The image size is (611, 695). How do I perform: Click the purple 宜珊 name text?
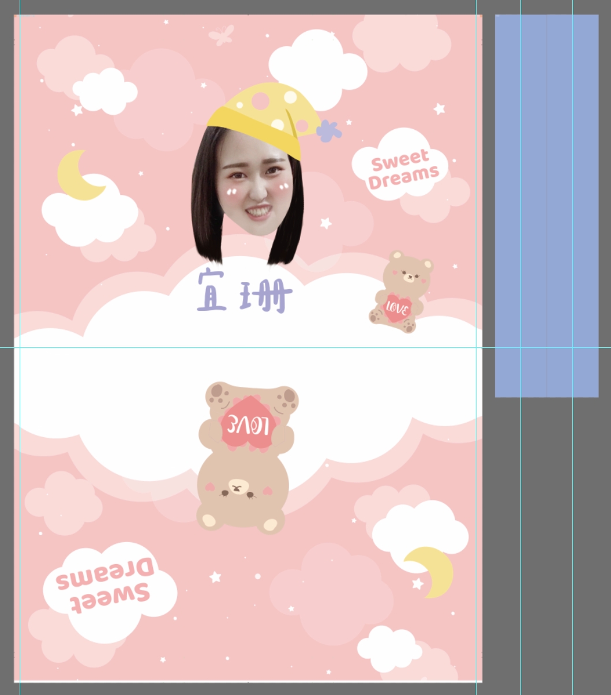244,292
